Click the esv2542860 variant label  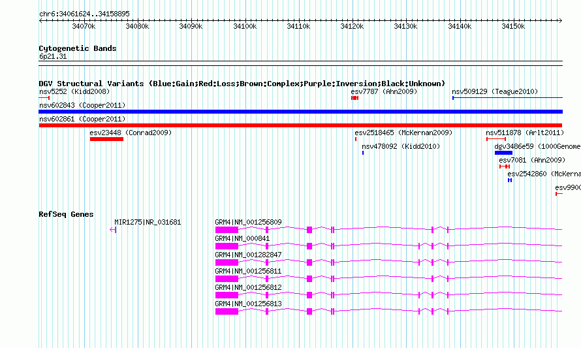pyautogui.click(x=544, y=174)
